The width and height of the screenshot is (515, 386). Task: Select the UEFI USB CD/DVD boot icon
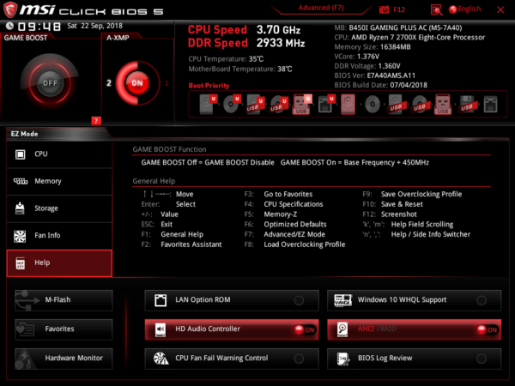(x=279, y=104)
